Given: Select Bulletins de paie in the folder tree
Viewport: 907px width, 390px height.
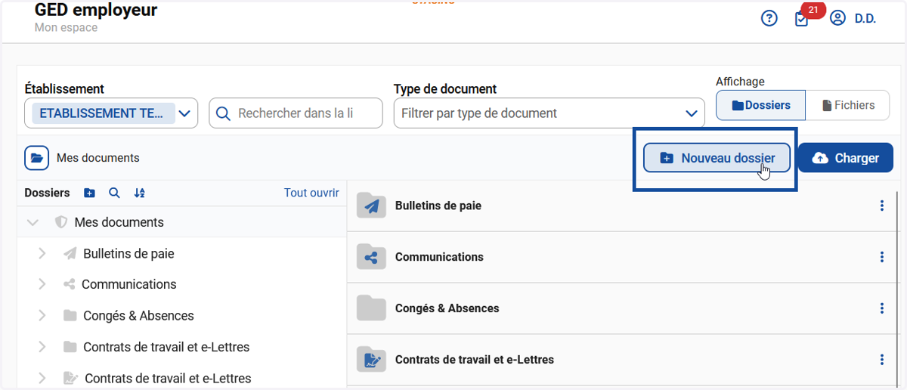Looking at the screenshot, I should [128, 253].
